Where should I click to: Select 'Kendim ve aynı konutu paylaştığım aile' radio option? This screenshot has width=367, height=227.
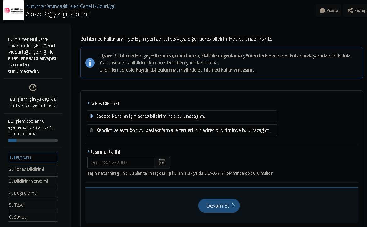tap(92, 130)
